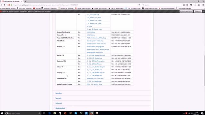This screenshot has width=205, height=115.
Task: Click the Photoshop CS2 Windows serial number
Action: point(121,81)
